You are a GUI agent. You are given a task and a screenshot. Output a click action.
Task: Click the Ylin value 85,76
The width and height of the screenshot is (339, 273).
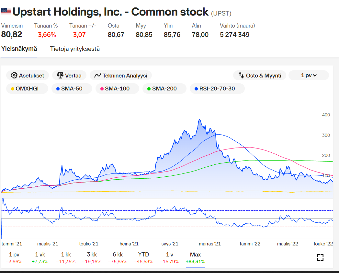[172, 35]
